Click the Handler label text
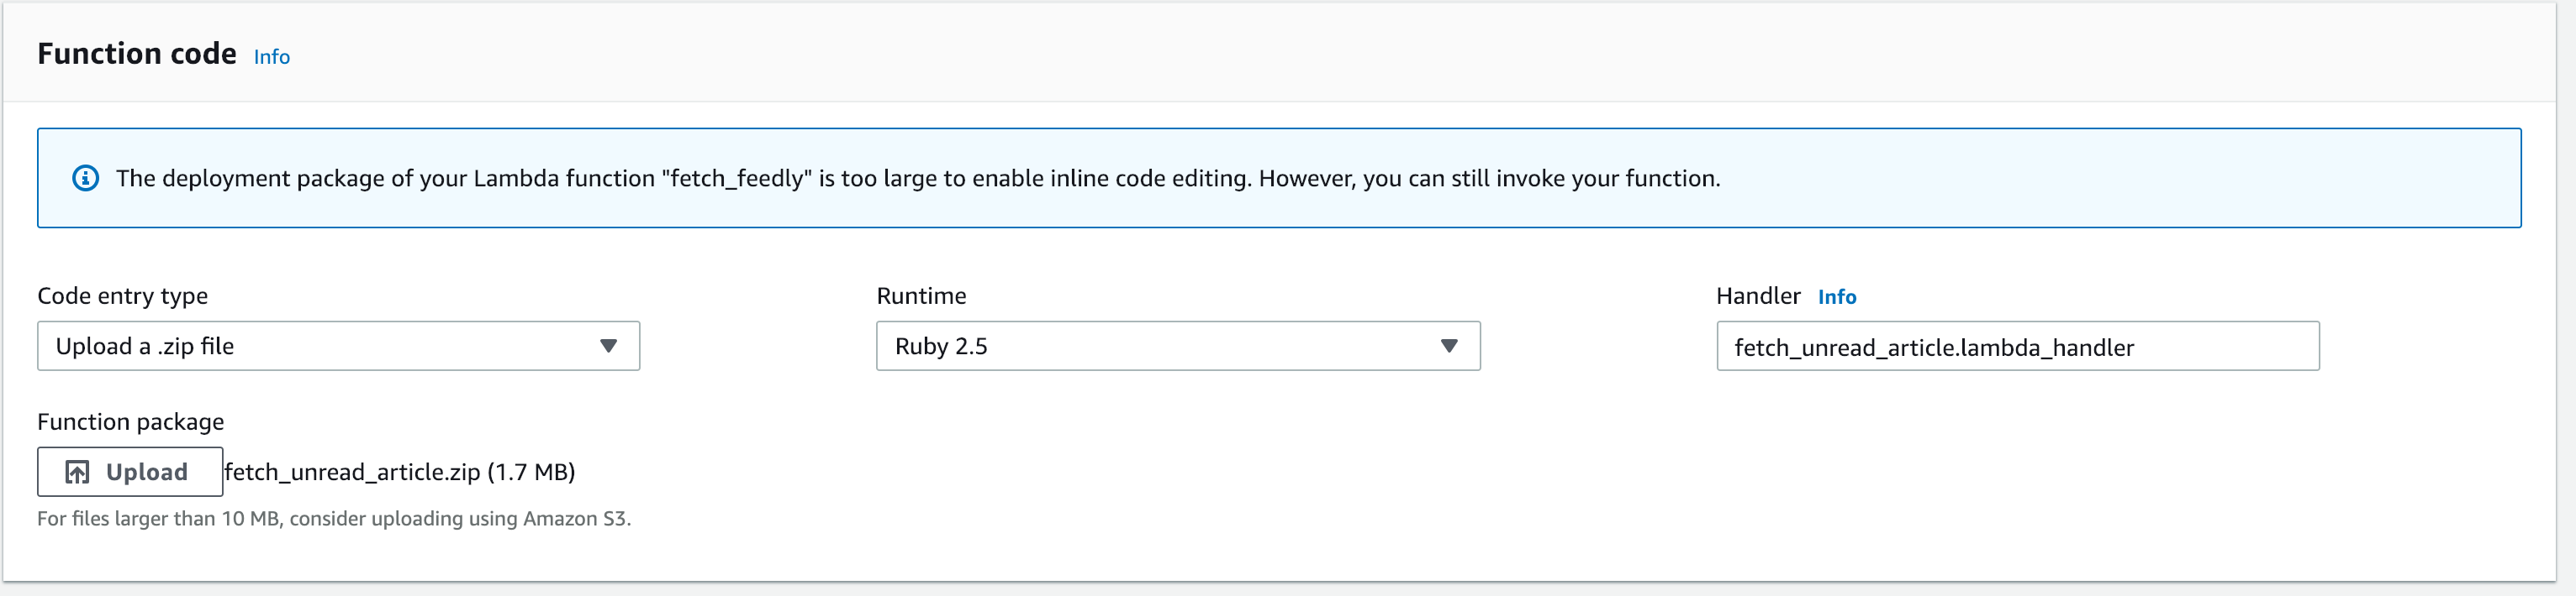The height and width of the screenshot is (596, 2576). click(1757, 296)
